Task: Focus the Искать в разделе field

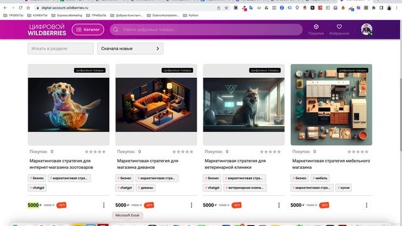Action: [60, 48]
